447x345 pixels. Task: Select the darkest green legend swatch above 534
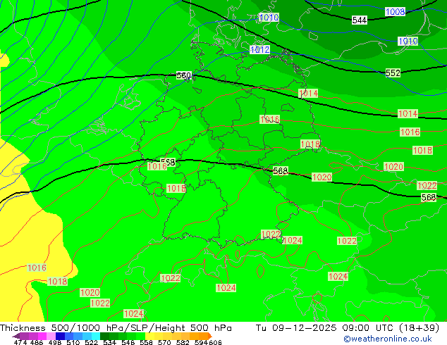tap(104, 336)
